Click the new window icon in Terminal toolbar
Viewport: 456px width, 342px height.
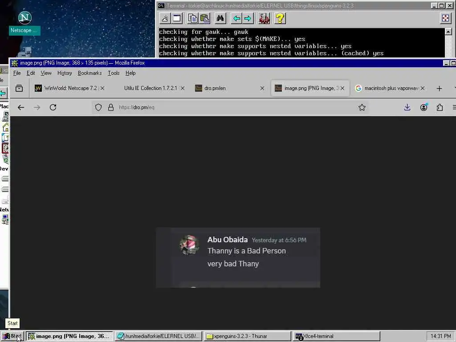177,19
